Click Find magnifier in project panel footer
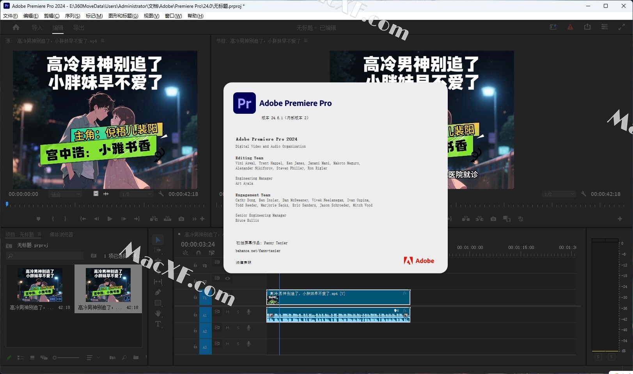 pos(124,358)
